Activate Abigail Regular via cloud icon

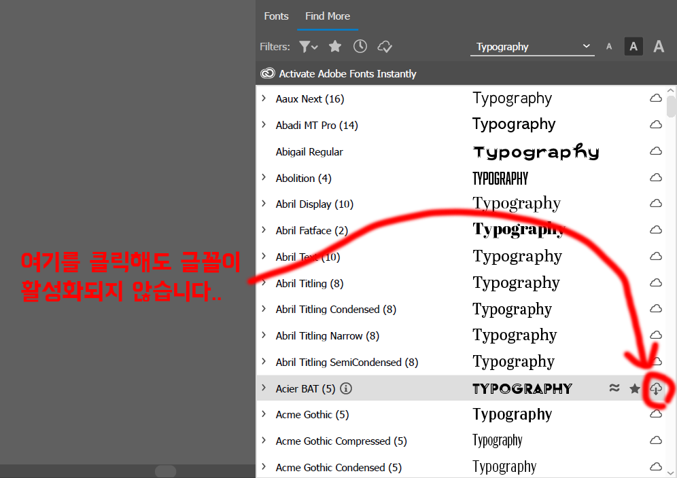click(656, 151)
